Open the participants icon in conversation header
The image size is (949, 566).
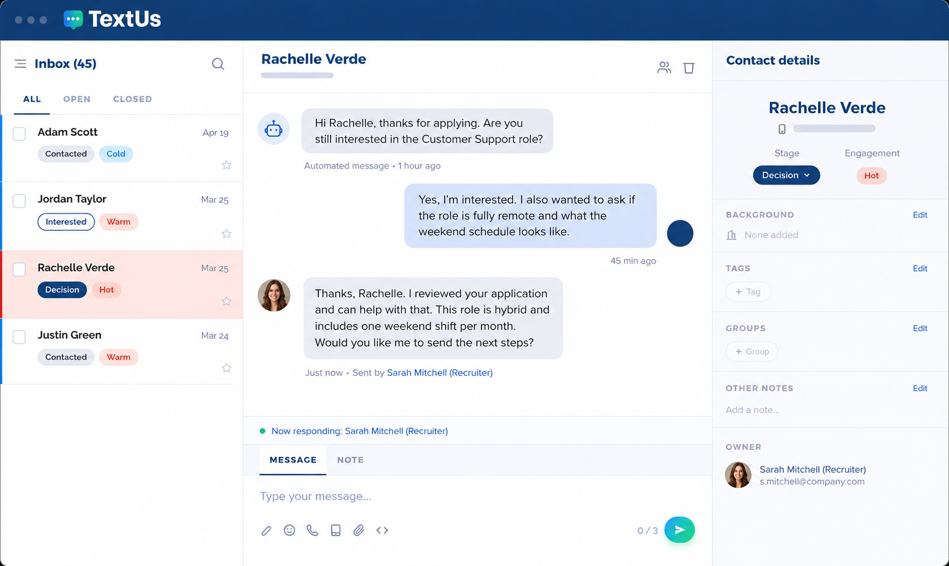click(664, 68)
